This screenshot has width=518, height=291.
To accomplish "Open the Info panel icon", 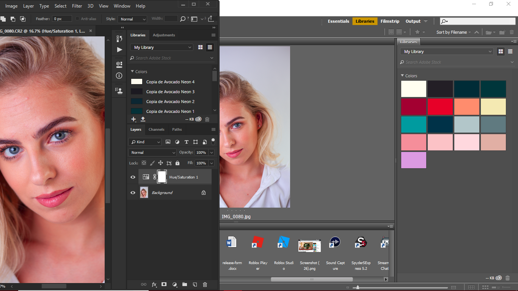I will coord(119,76).
